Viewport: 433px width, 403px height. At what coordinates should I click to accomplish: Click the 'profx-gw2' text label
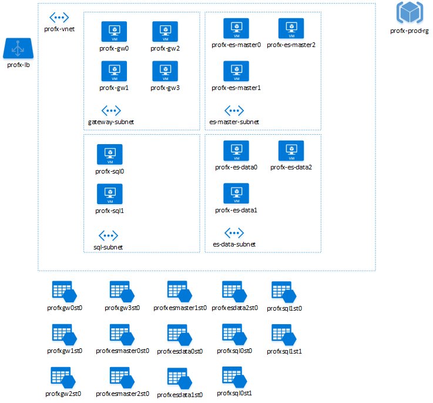click(165, 49)
